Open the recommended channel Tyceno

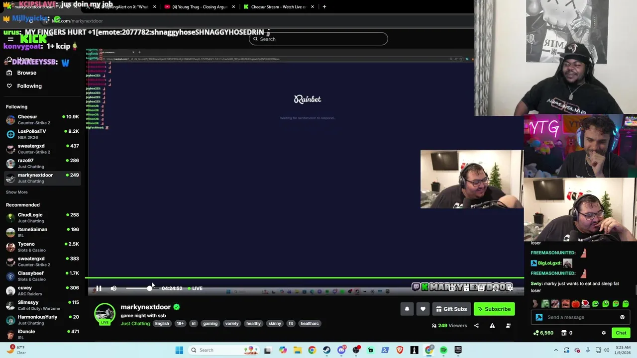(x=42, y=247)
